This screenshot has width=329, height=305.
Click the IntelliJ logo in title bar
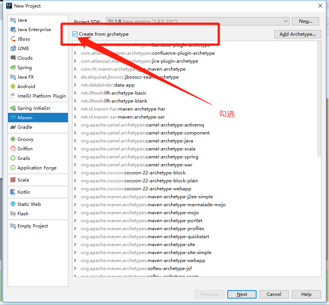[x=9, y=6]
